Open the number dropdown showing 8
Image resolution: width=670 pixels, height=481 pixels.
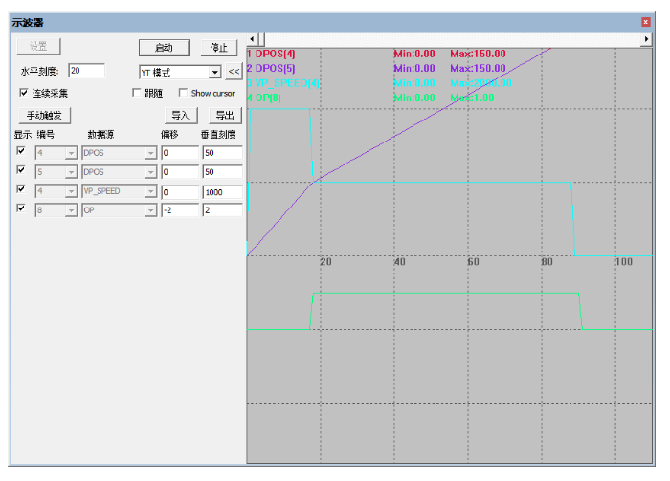(x=71, y=210)
